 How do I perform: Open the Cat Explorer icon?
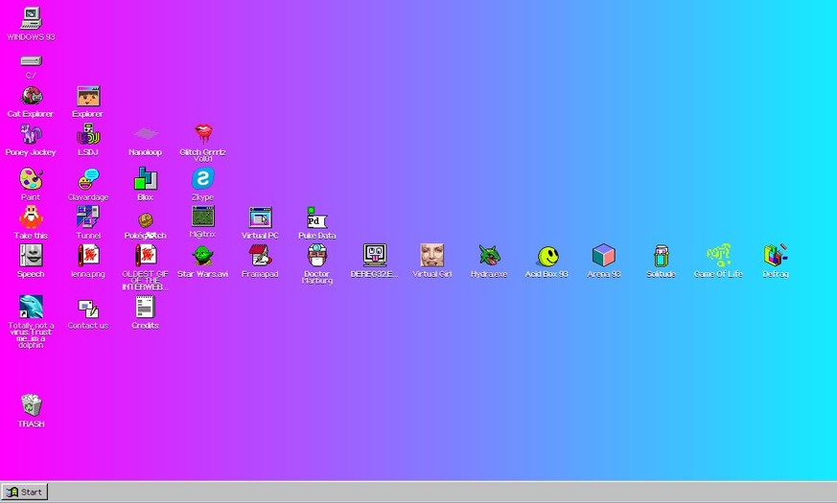point(31,97)
